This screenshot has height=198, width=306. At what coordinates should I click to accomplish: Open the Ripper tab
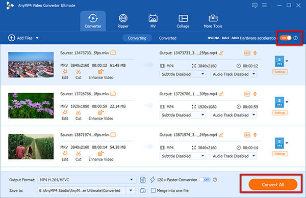pyautogui.click(x=123, y=21)
